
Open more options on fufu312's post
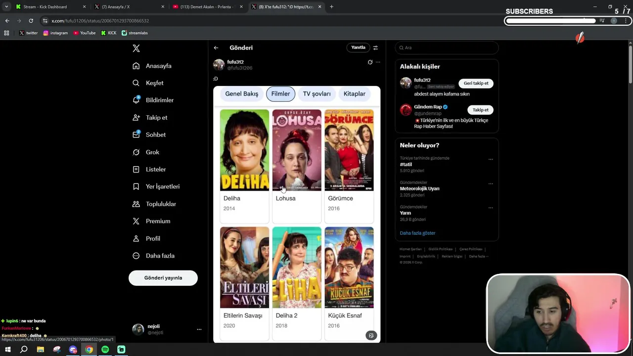[x=378, y=62]
